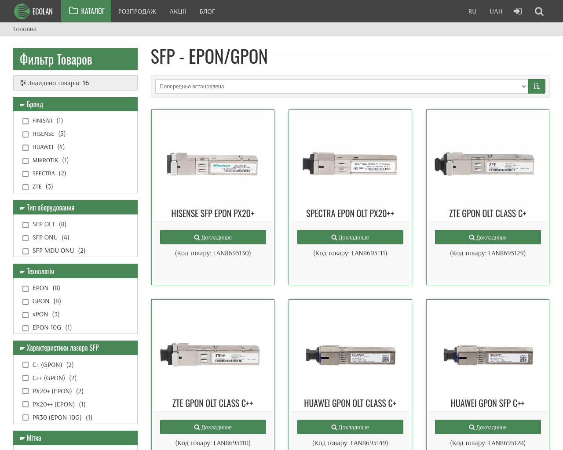The height and width of the screenshot is (450, 563).
Task: Click the Головна breadcrumb link
Action: point(25,29)
